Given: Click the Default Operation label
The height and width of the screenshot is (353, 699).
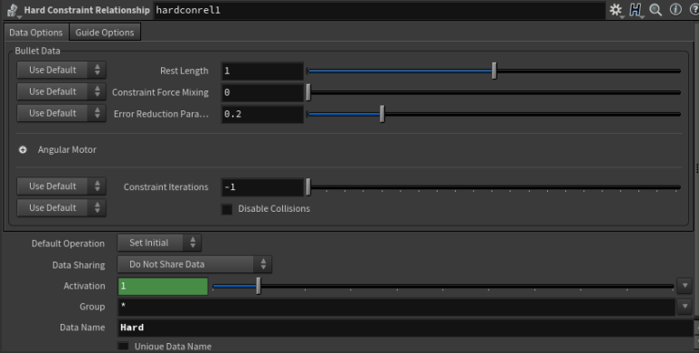Looking at the screenshot, I should click(x=68, y=243).
